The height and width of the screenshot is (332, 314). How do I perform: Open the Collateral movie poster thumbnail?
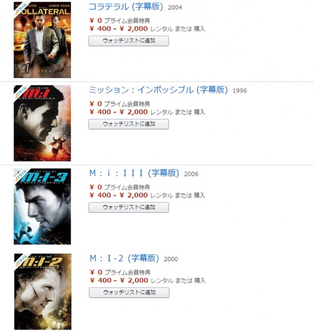42,40
